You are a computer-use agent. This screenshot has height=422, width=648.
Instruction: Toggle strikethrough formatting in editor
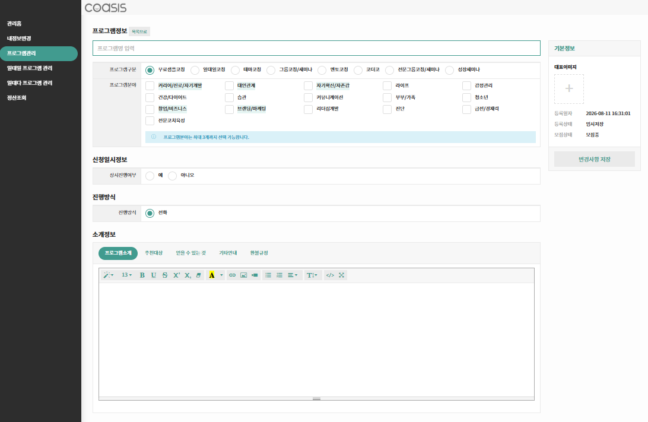[x=165, y=275]
